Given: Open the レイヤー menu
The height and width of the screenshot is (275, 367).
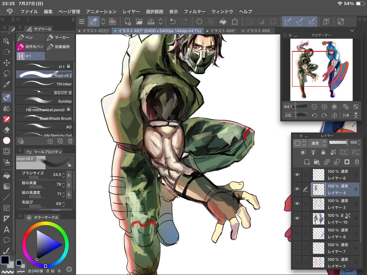Looking at the screenshot, I should [x=131, y=12].
